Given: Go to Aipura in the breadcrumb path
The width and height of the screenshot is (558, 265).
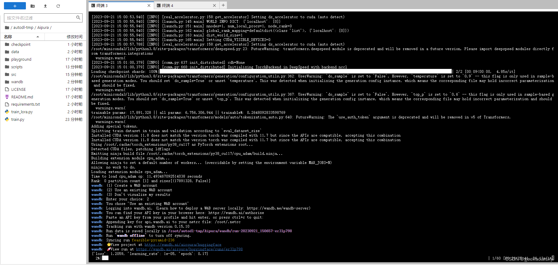Looking at the screenshot, I should point(43,28).
